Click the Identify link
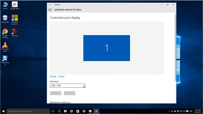The width and height of the screenshot is (203, 114). (x=53, y=76)
